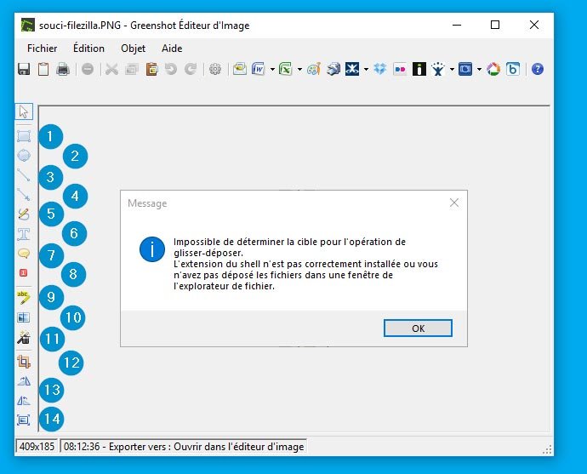Click the 409x185 size in status bar
Screen dimensions: 587x474
[x=37, y=446]
